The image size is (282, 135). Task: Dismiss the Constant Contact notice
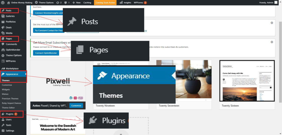click(x=272, y=23)
